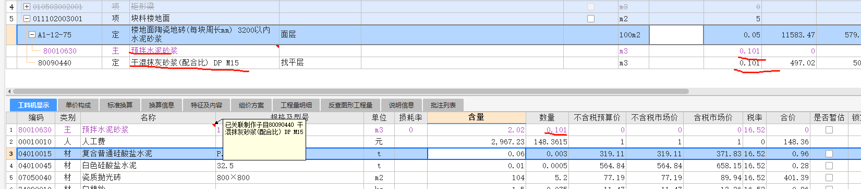Viewport: 861px width, 189px height.
Task: Expand the 010503002001 row with plus icon
Action: click(x=27, y=7)
